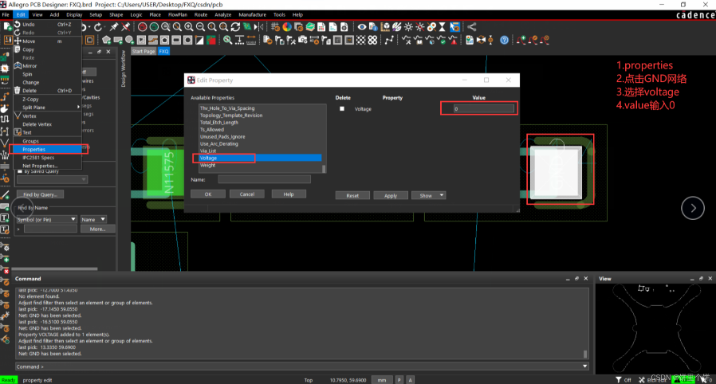Open the Route menu
The image size is (716, 384).
[x=201, y=14]
